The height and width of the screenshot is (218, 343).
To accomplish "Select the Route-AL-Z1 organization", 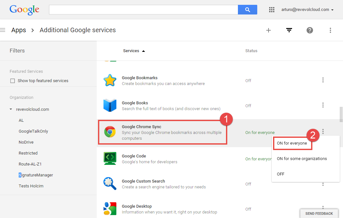I will [30, 164].
